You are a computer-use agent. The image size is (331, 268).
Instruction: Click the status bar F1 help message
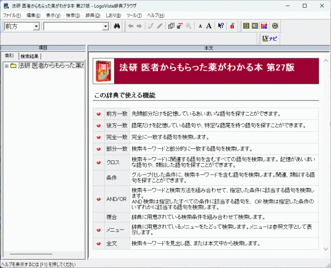[x=38, y=265]
